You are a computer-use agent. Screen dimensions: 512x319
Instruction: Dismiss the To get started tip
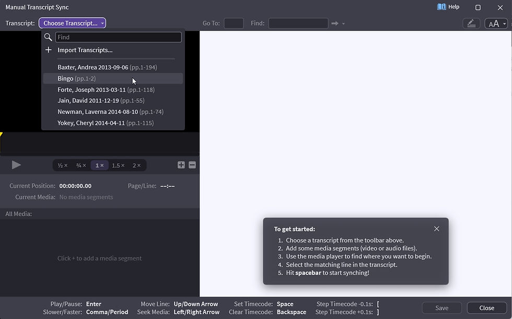pyautogui.click(x=437, y=229)
